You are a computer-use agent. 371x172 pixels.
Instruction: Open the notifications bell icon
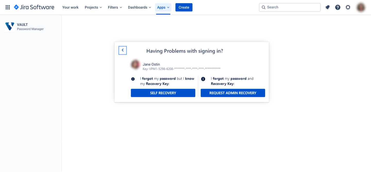coord(327,7)
